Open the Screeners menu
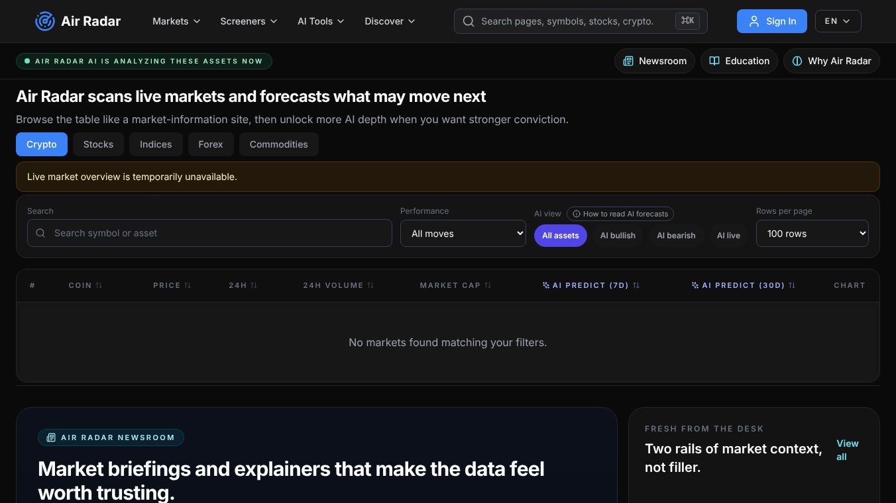 click(x=249, y=21)
